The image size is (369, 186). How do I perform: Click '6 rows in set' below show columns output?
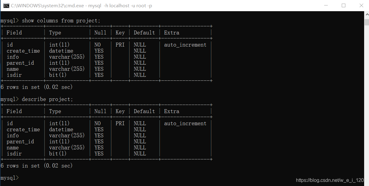coord(20,87)
